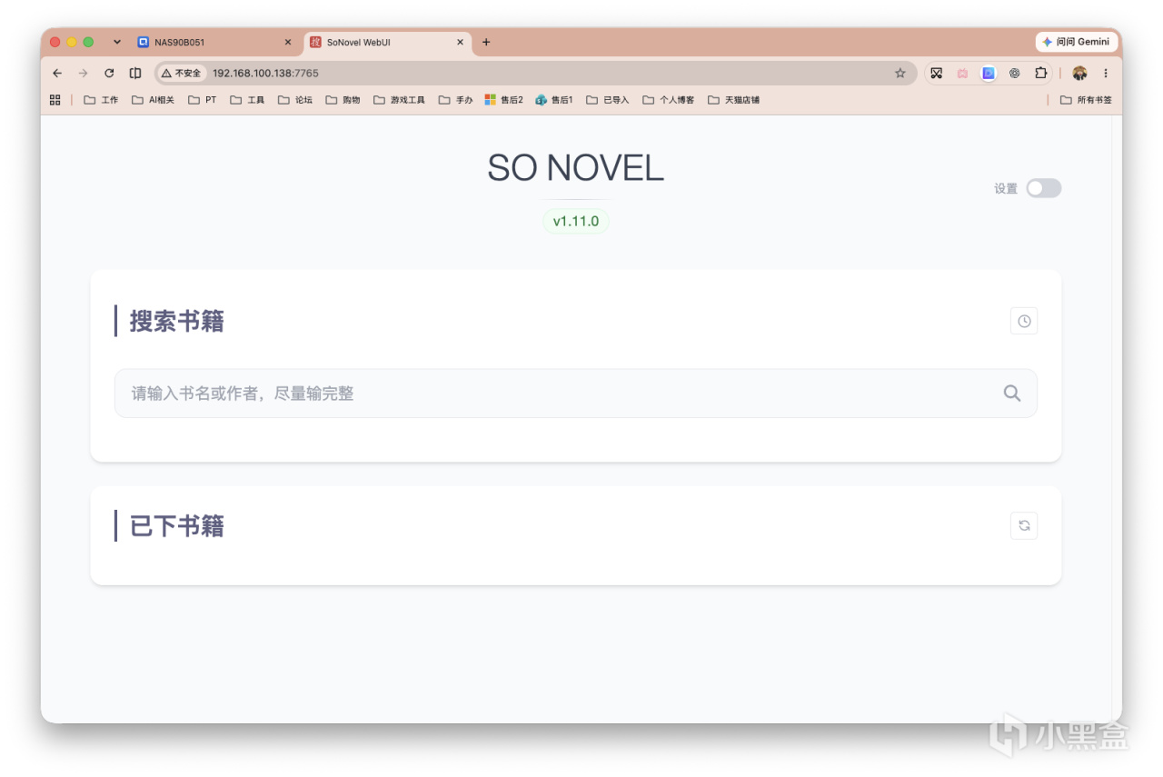This screenshot has height=777, width=1163.
Task: Open a new browser tab
Action: 486,42
